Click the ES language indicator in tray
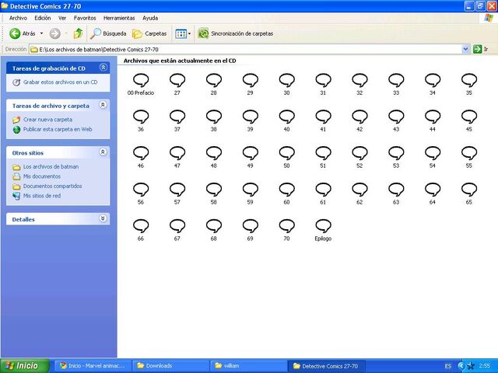498x373 pixels. (x=448, y=366)
